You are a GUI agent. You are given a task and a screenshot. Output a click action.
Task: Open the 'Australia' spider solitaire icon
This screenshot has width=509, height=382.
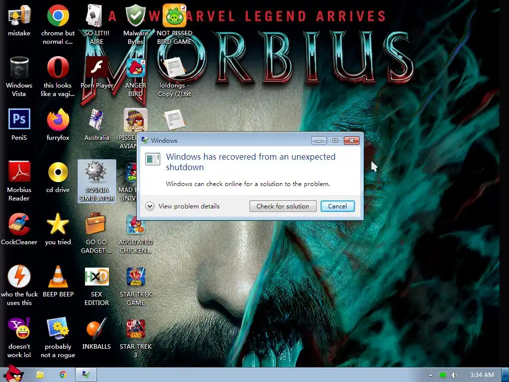coord(97,119)
